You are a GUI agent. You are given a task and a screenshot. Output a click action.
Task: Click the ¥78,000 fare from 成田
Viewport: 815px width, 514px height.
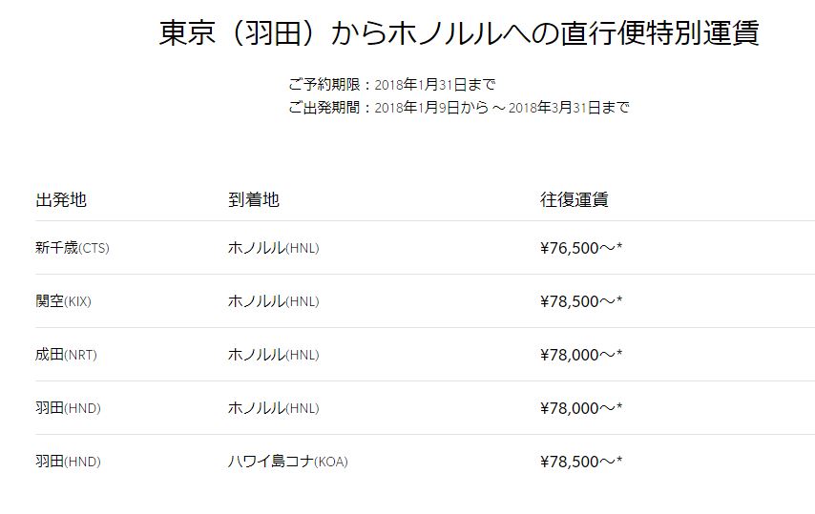click(581, 355)
